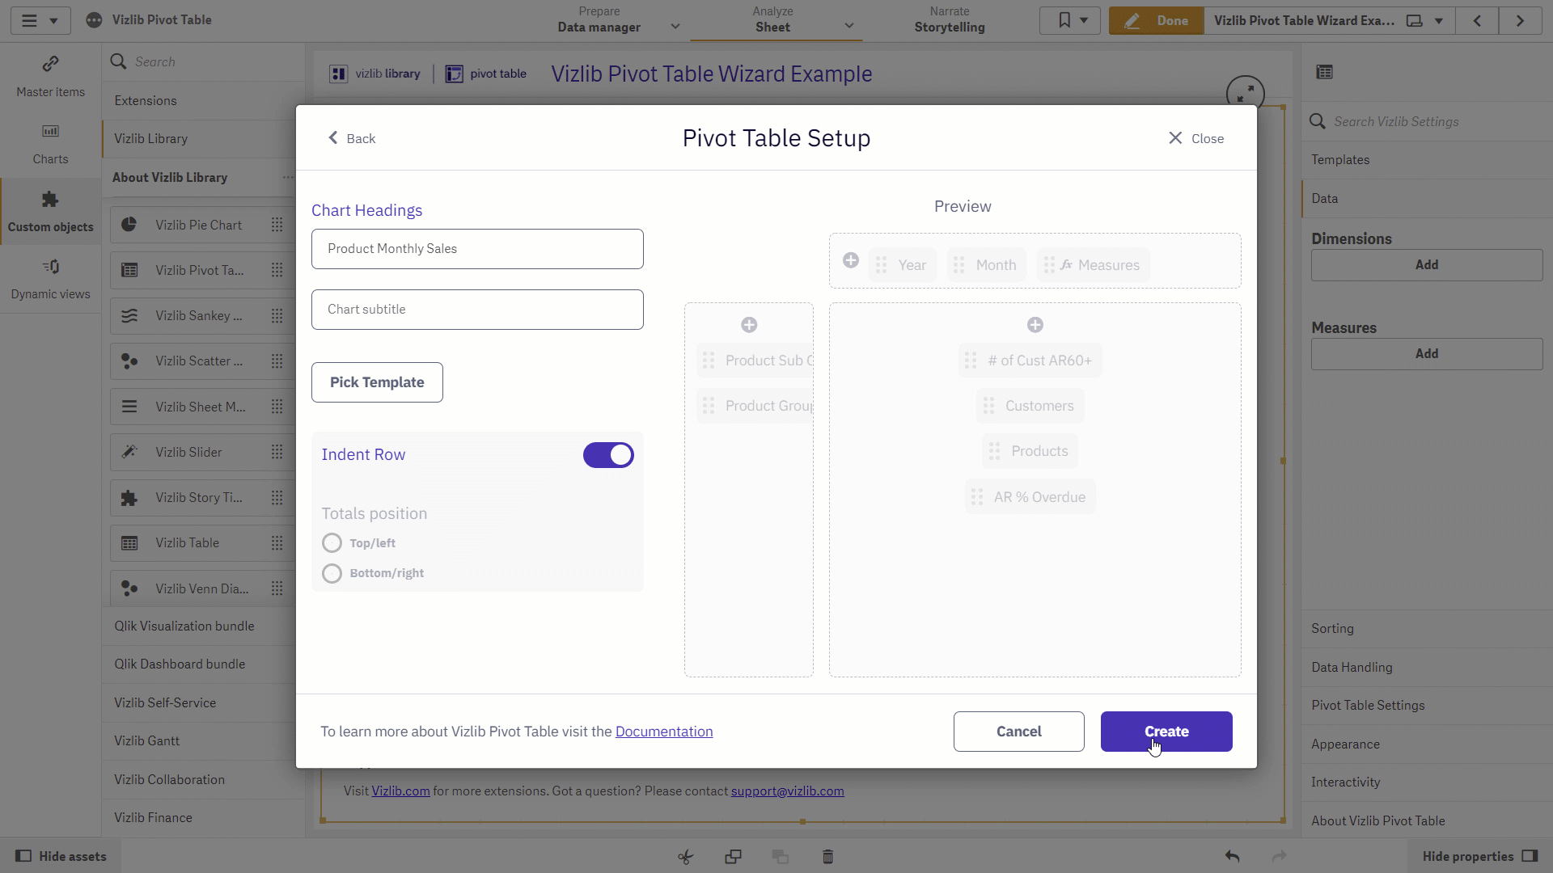Toggle the Indent Row switch
The width and height of the screenshot is (1553, 873).
tap(608, 455)
